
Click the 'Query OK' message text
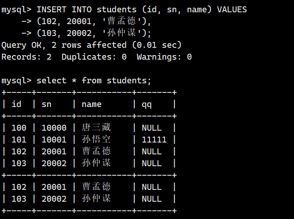pyautogui.click(x=23, y=45)
